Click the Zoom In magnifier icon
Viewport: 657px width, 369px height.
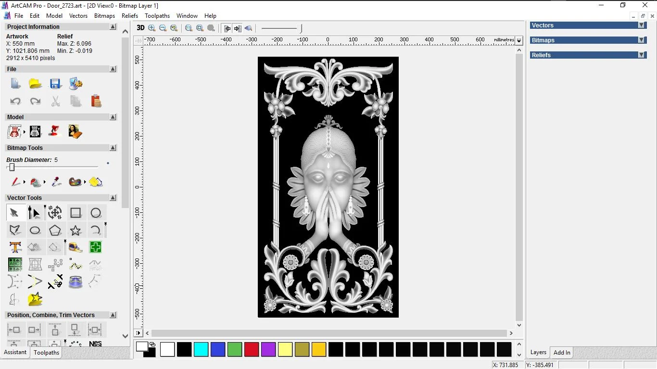(152, 28)
